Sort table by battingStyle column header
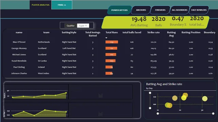 tap(69, 33)
